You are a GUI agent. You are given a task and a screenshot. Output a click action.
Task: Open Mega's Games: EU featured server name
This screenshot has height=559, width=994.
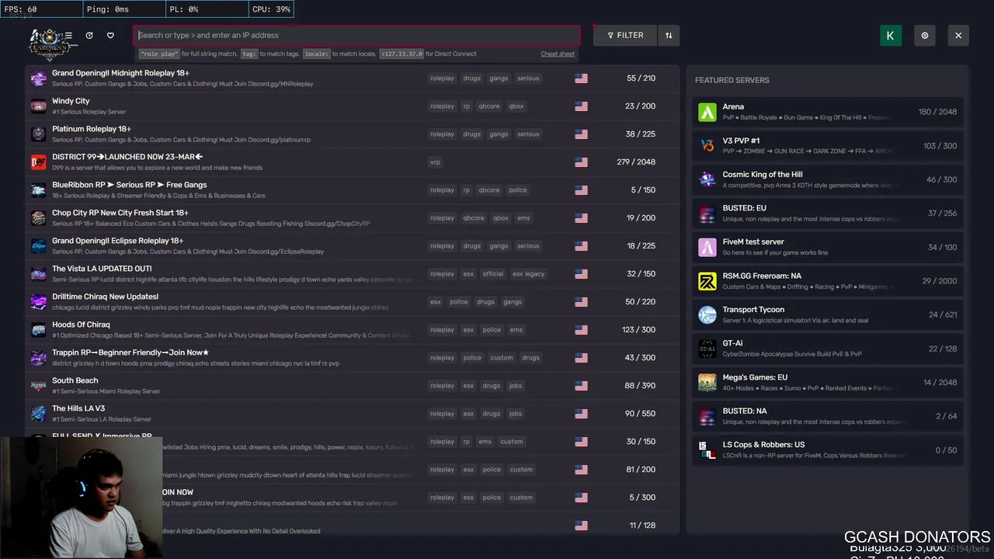(755, 377)
